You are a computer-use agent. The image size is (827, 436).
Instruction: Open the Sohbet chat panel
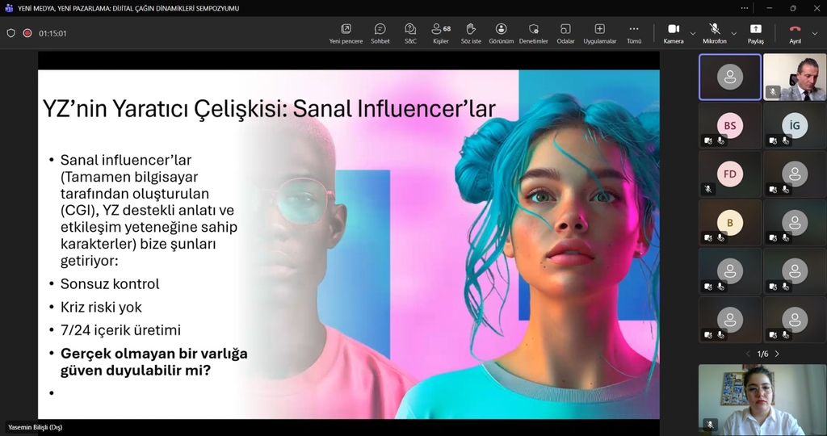coord(380,33)
